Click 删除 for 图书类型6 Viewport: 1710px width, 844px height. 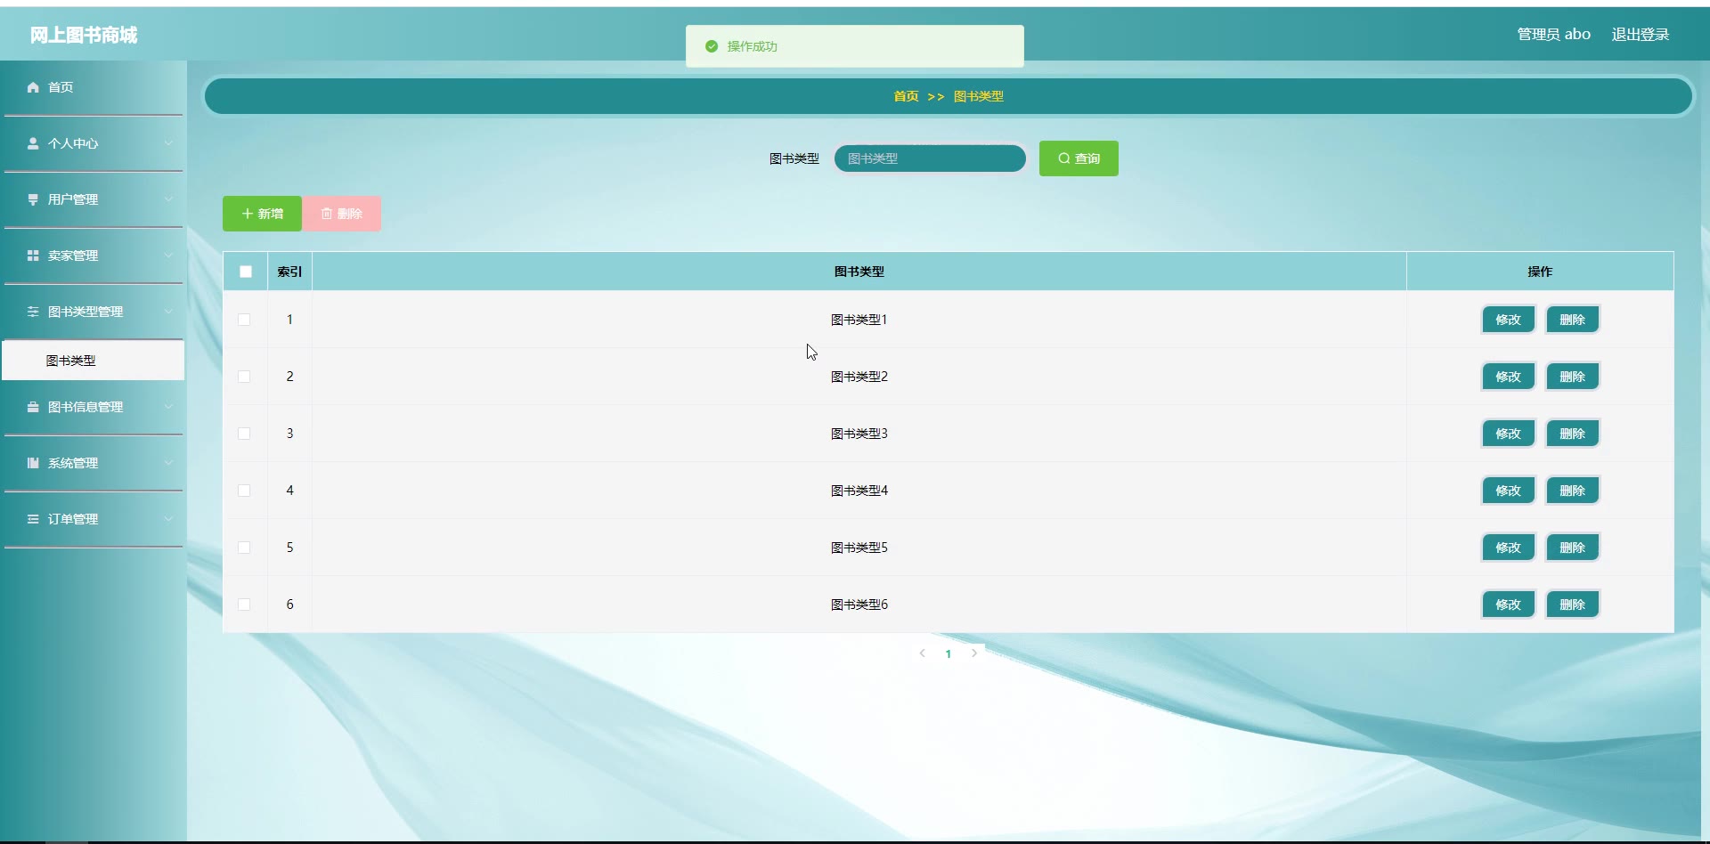point(1572,605)
